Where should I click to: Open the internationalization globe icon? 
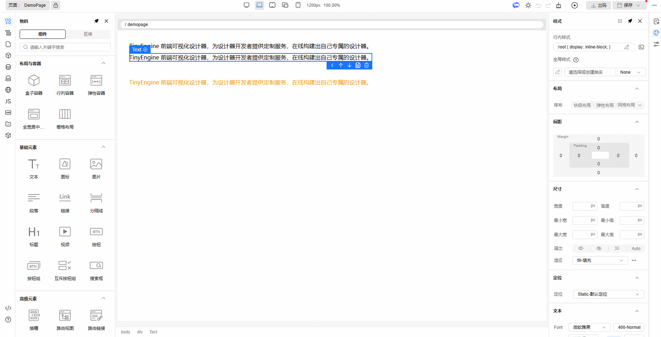(x=8, y=90)
